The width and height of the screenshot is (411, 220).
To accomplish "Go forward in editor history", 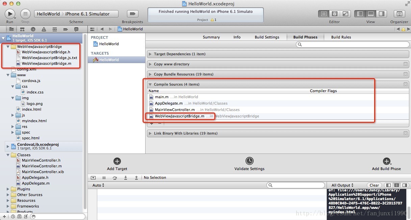I will tap(110, 29).
